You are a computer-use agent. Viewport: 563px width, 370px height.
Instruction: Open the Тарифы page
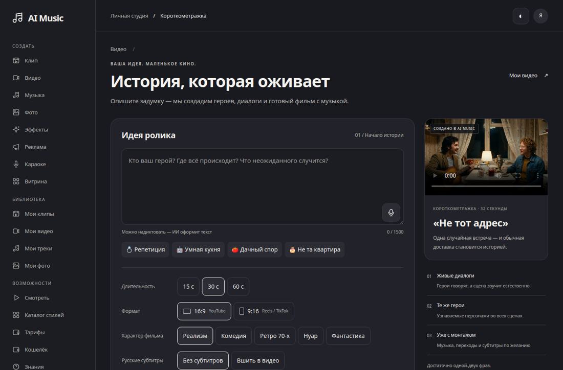(29, 332)
